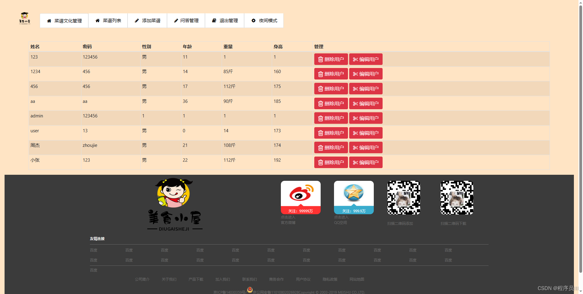Edit user aa

366,103
